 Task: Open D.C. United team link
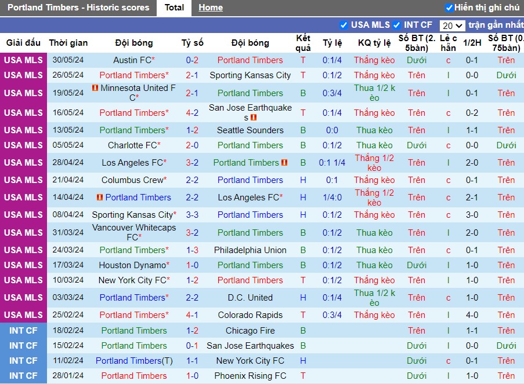coord(250,297)
